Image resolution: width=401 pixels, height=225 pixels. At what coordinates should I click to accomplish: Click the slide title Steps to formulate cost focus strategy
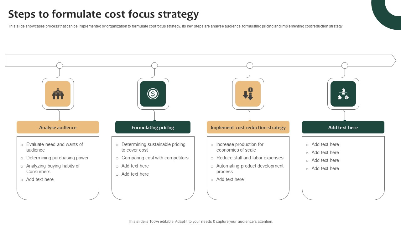103,14
